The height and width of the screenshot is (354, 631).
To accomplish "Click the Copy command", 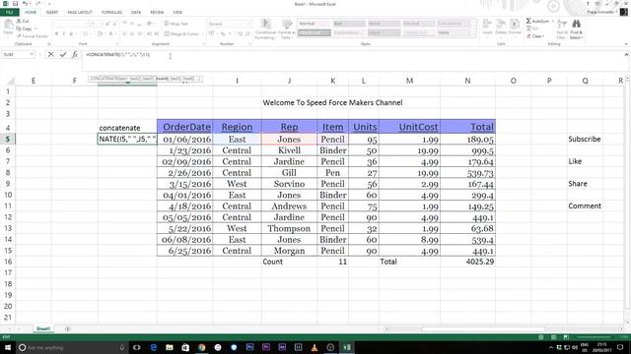I will [x=24, y=29].
